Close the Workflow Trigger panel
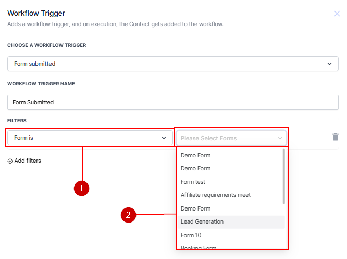This screenshot has height=259, width=347. click(x=337, y=14)
